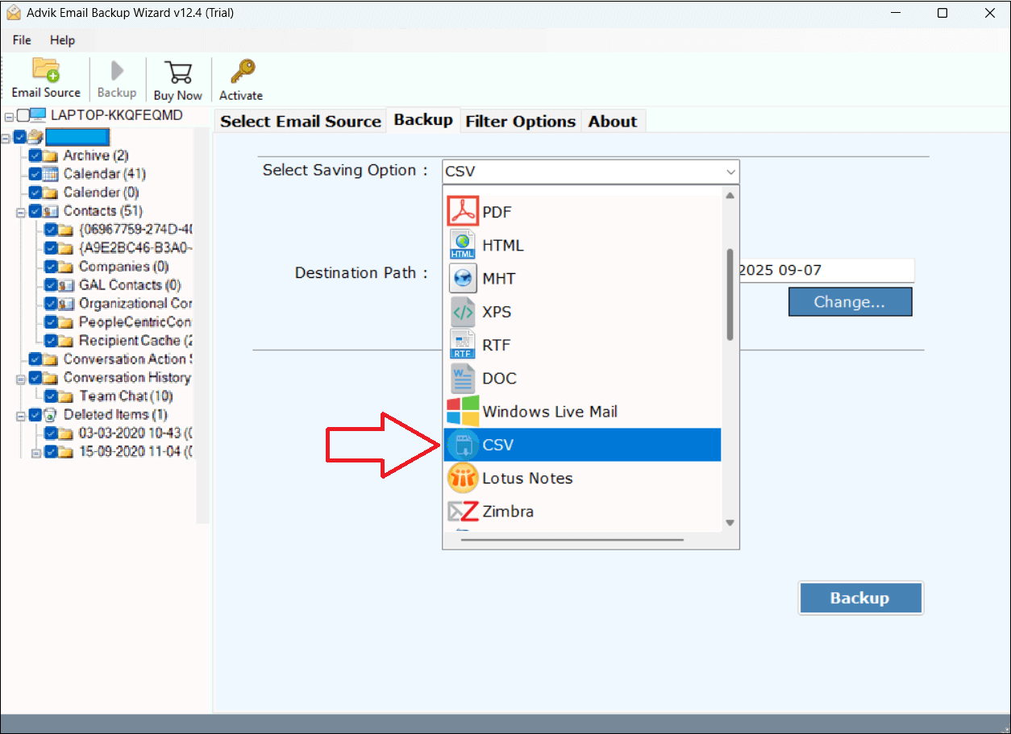Toggle the Deleted Items (1) checkbox
Screen dimensions: 1011x734
tap(35, 415)
